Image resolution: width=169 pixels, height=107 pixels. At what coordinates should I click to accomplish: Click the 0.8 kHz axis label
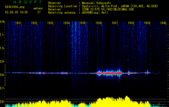pos(2,75)
